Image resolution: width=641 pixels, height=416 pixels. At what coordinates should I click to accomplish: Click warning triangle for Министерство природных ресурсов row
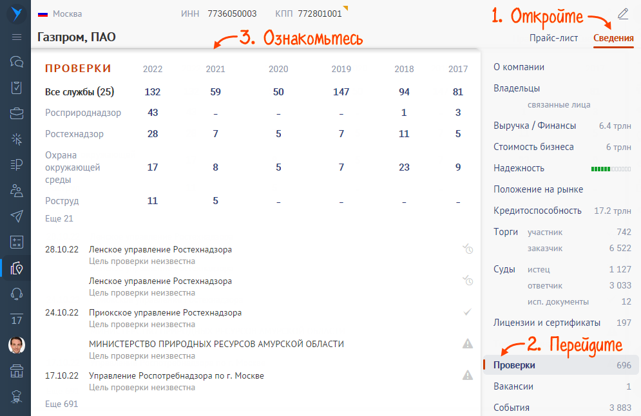468,344
